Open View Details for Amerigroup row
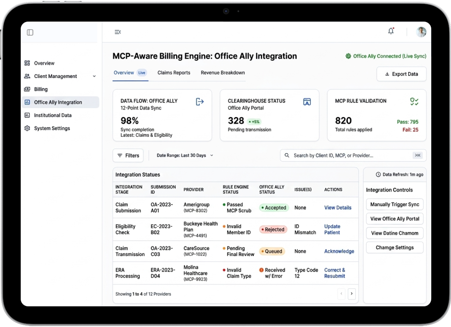 pos(338,208)
